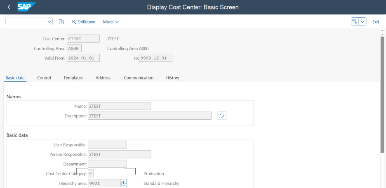Click the session manager icon button
The width and height of the screenshot is (386, 188).
(x=355, y=22)
